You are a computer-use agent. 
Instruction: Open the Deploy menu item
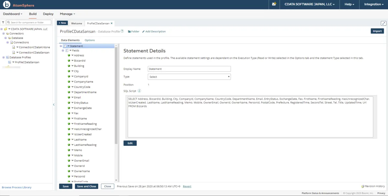pos(48,14)
